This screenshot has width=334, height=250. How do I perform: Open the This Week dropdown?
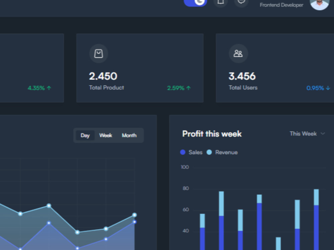[x=307, y=134]
